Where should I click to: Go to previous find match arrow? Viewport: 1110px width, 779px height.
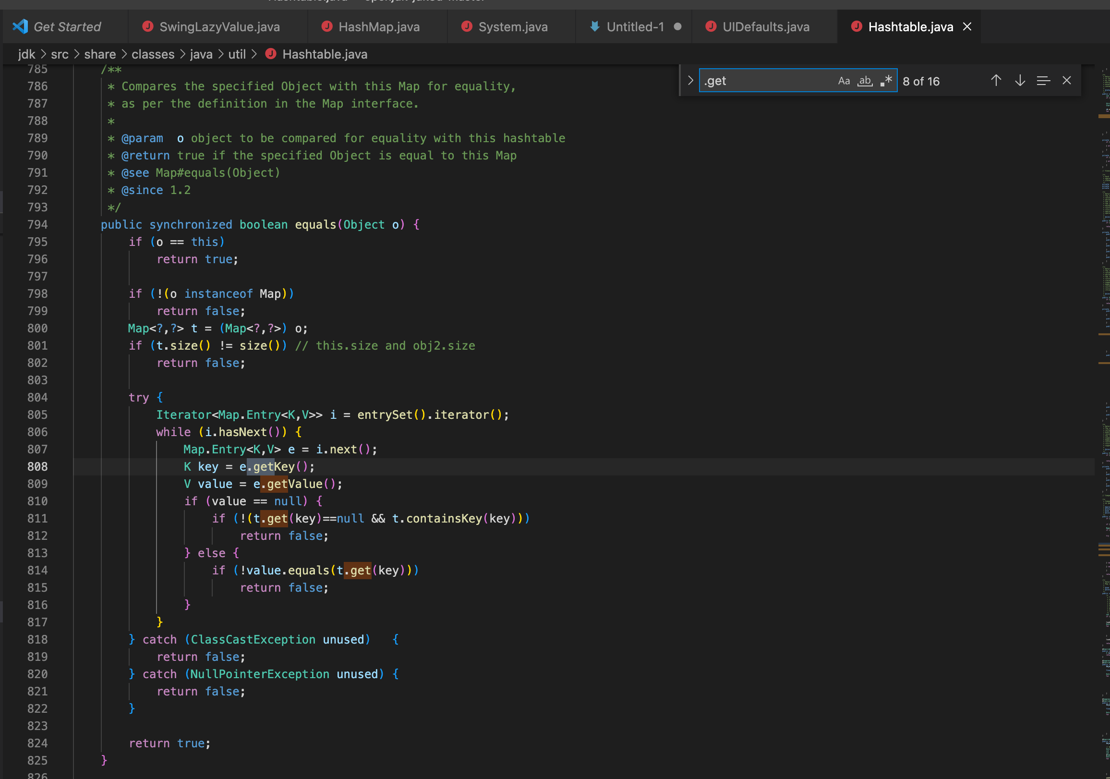[995, 81]
